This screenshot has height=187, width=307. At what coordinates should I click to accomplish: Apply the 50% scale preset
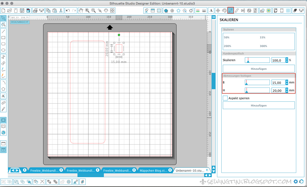pyautogui.click(x=227, y=37)
